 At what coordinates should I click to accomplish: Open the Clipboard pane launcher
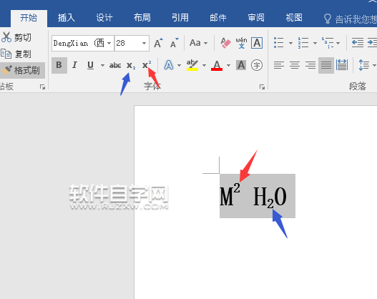pos(42,87)
